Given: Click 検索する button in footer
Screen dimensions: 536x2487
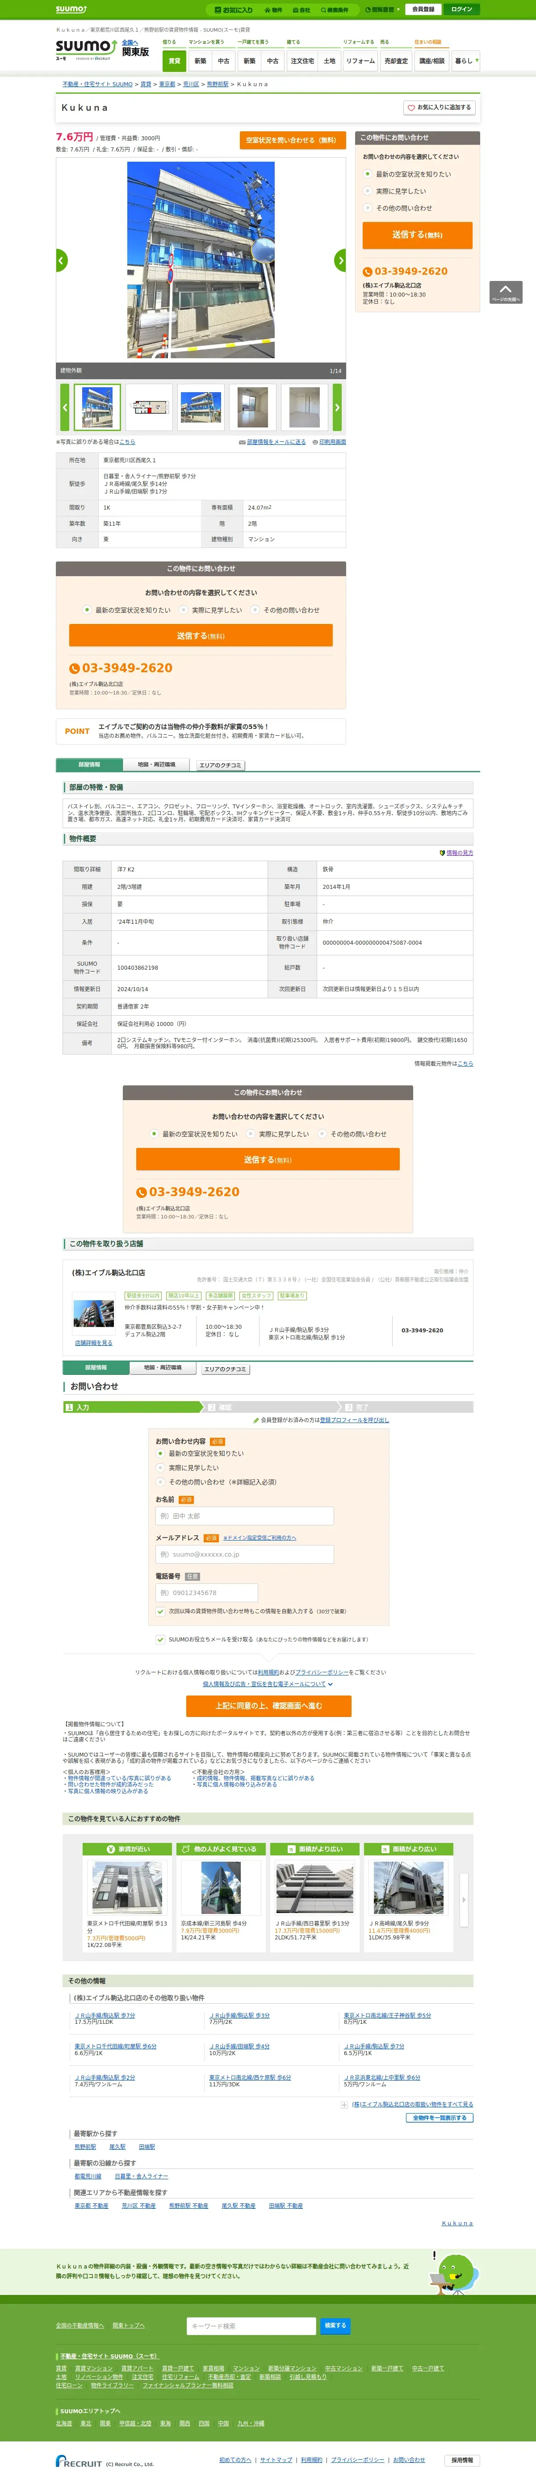Looking at the screenshot, I should tap(335, 2326).
